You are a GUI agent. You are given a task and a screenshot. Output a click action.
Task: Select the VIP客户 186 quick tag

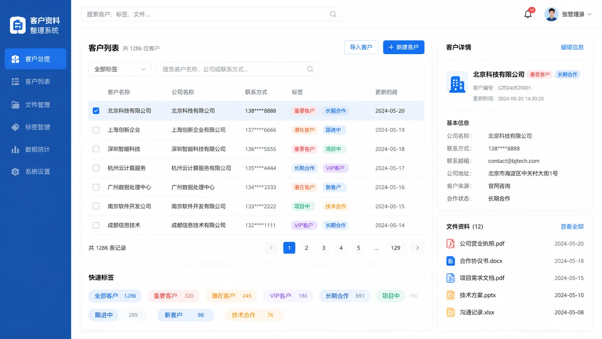pyautogui.click(x=288, y=296)
